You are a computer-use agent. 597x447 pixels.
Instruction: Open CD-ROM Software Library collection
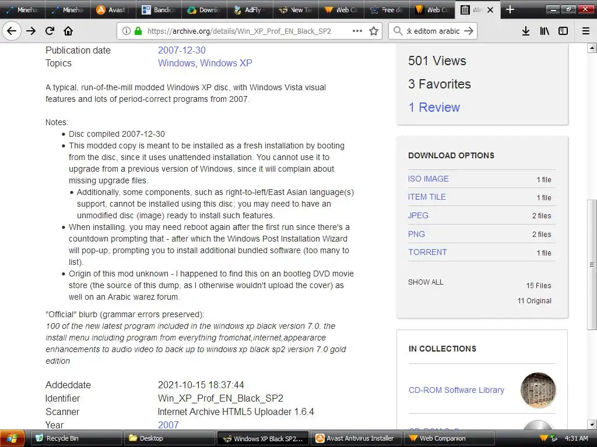coord(456,390)
